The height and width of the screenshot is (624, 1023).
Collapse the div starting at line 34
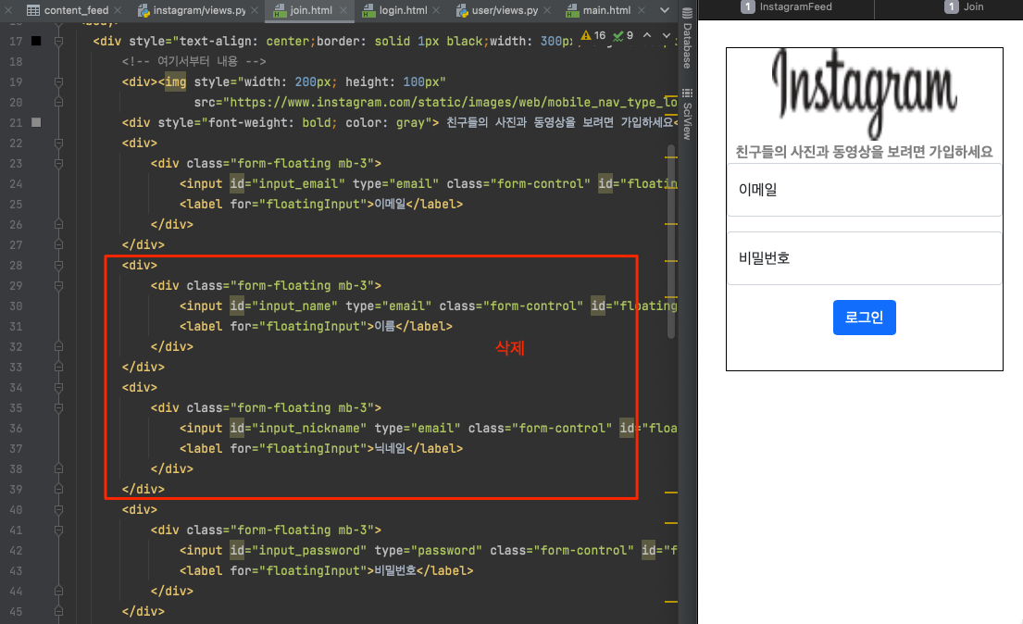[x=58, y=387]
